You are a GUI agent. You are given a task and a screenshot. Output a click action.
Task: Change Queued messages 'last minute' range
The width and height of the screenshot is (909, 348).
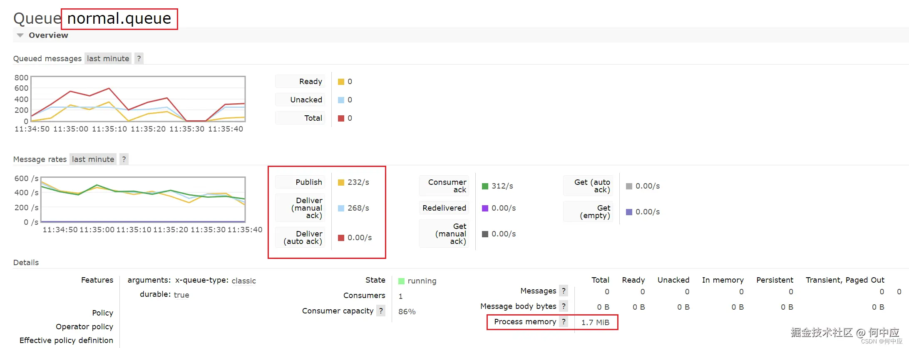[x=108, y=58]
